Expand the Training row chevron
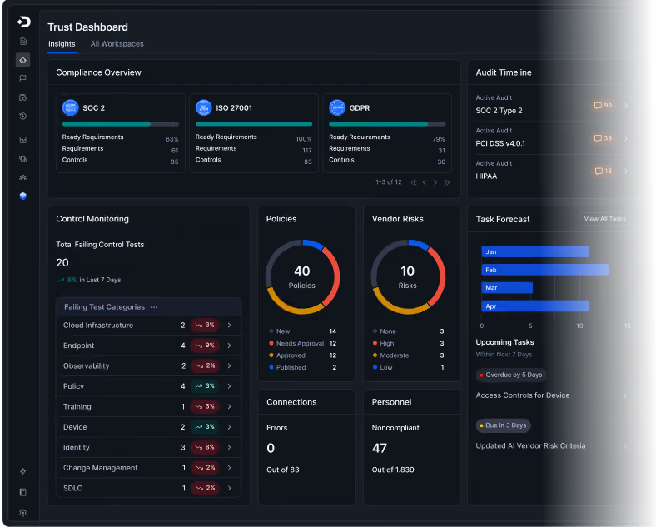656x527 pixels. tap(229, 406)
